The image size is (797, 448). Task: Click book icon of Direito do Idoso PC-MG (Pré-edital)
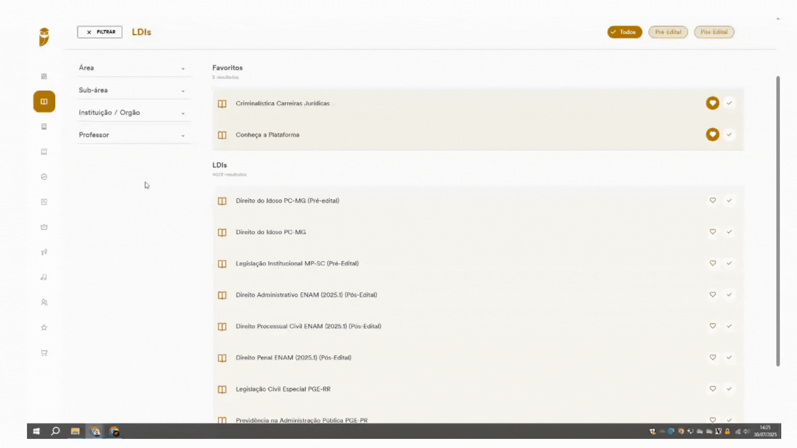pos(222,201)
